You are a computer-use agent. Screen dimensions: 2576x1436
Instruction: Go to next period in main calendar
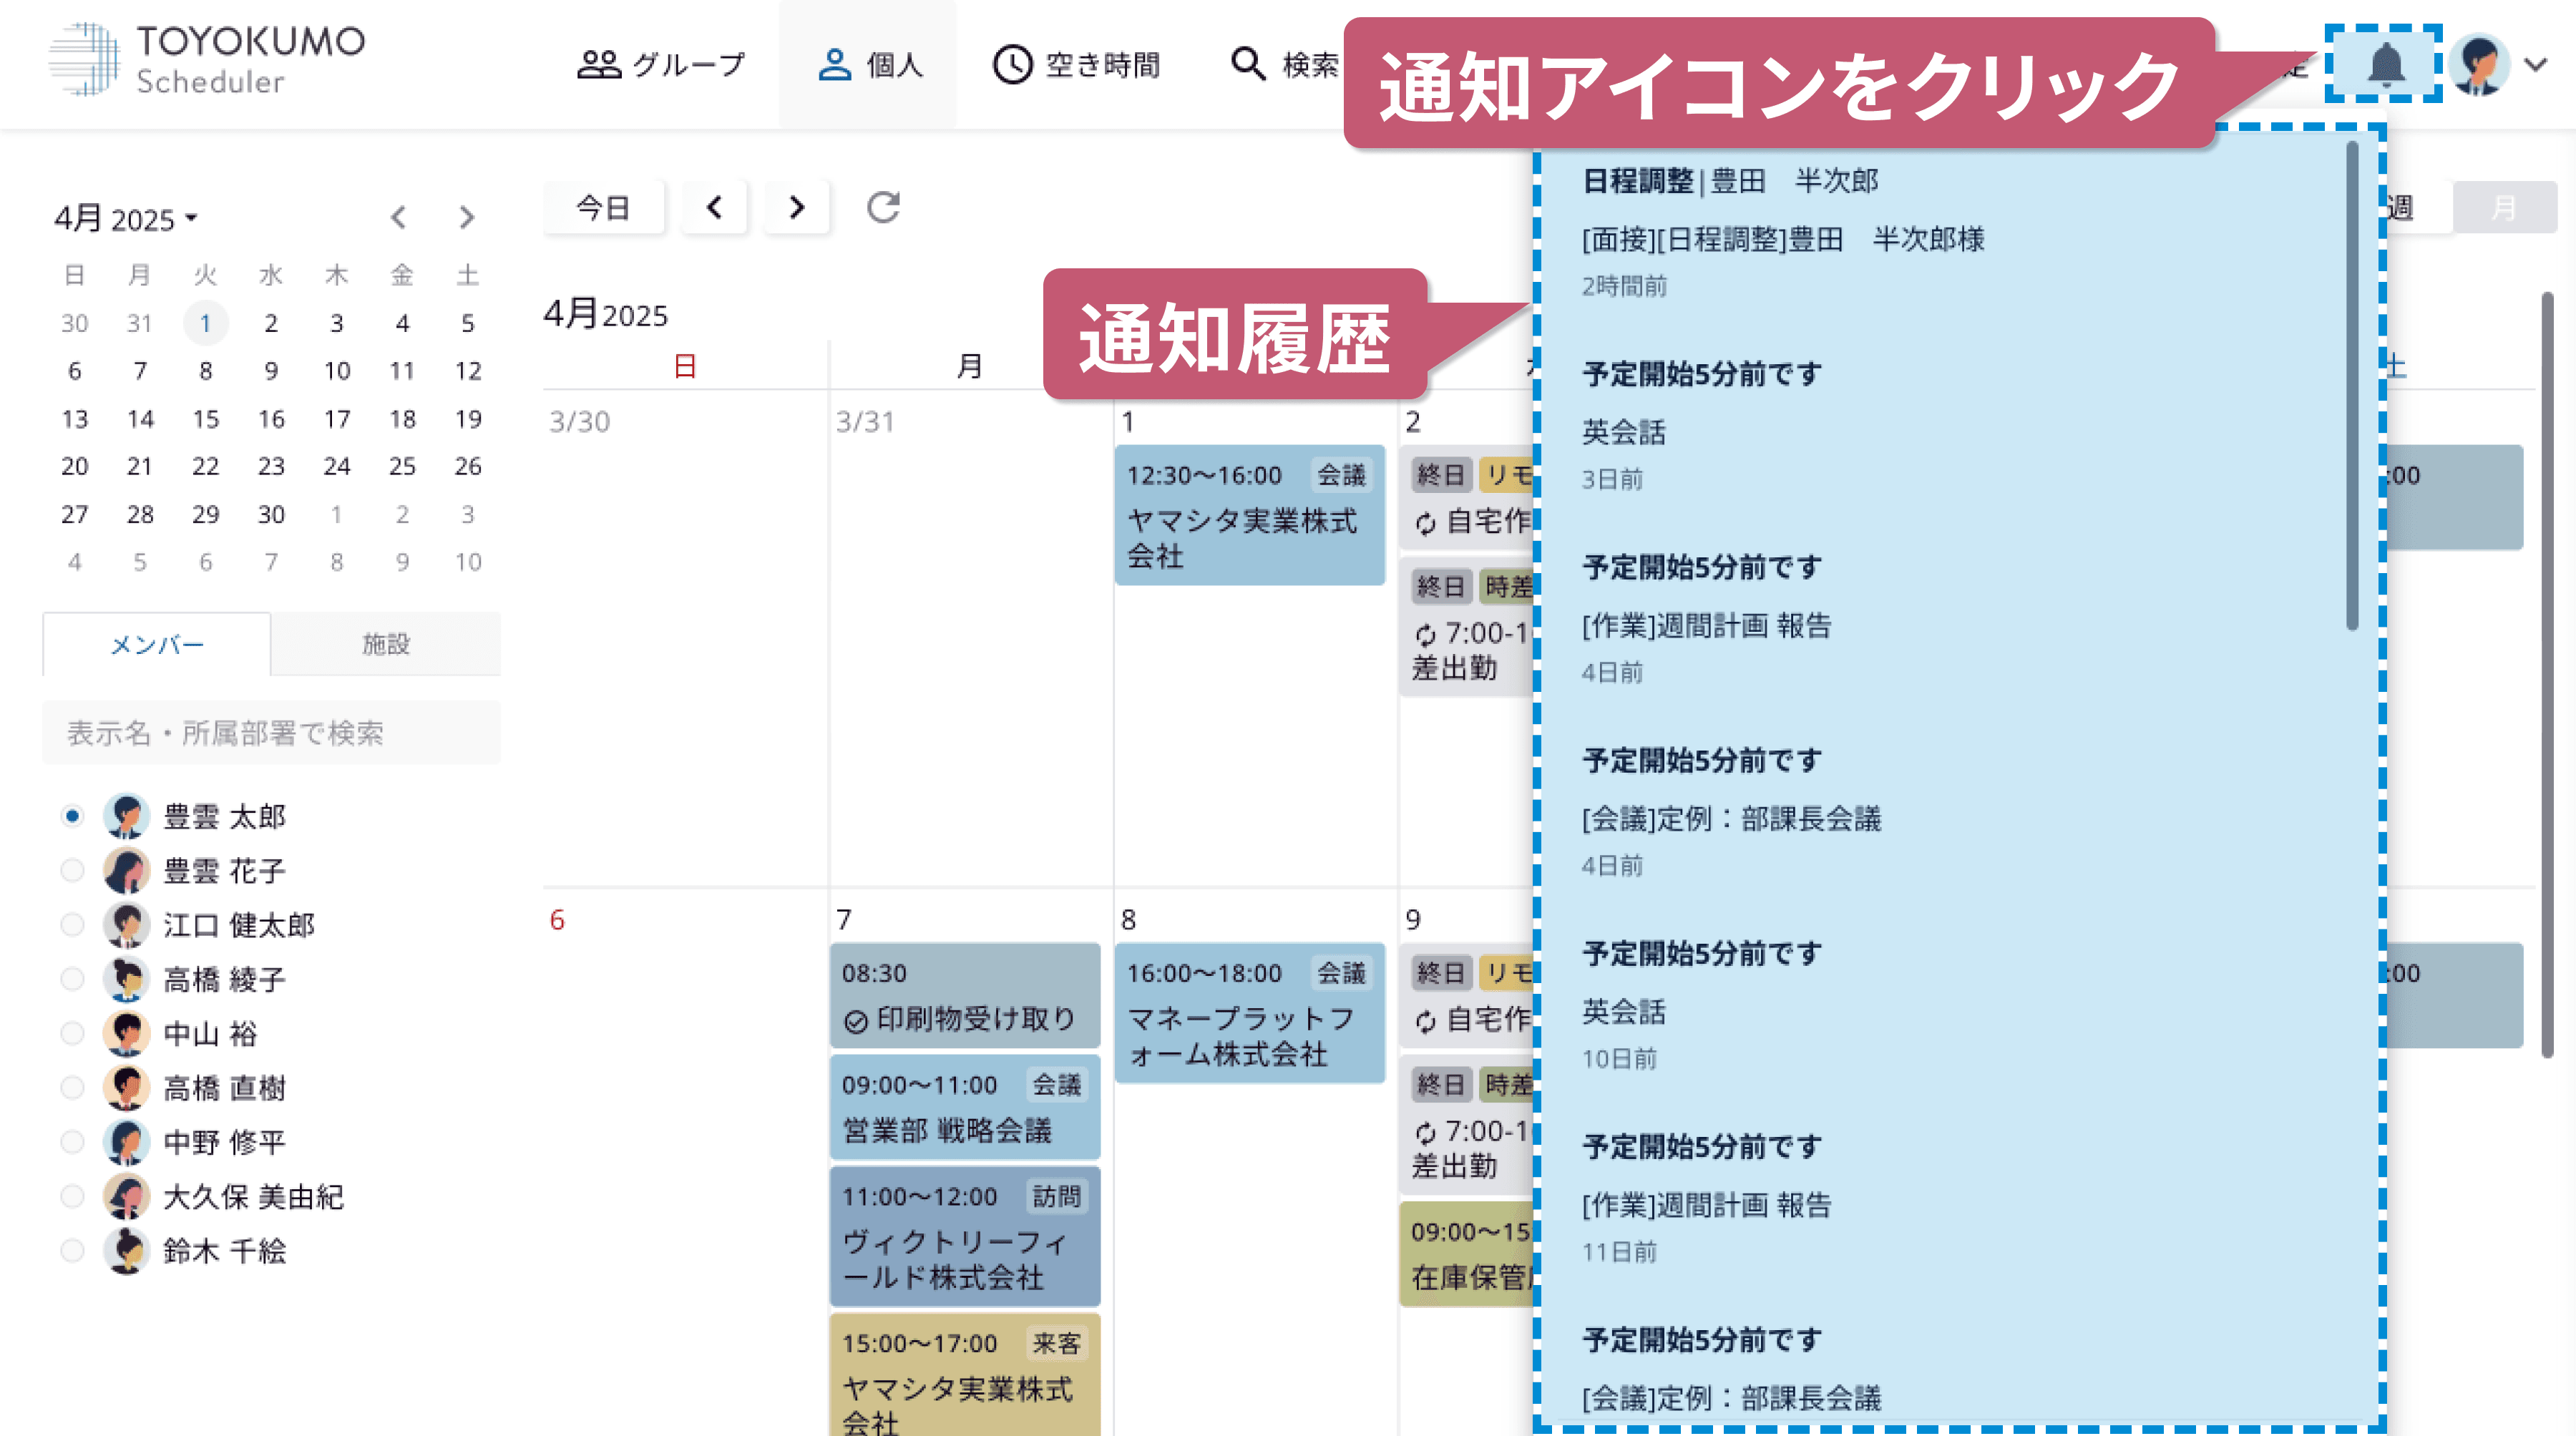pyautogui.click(x=796, y=207)
